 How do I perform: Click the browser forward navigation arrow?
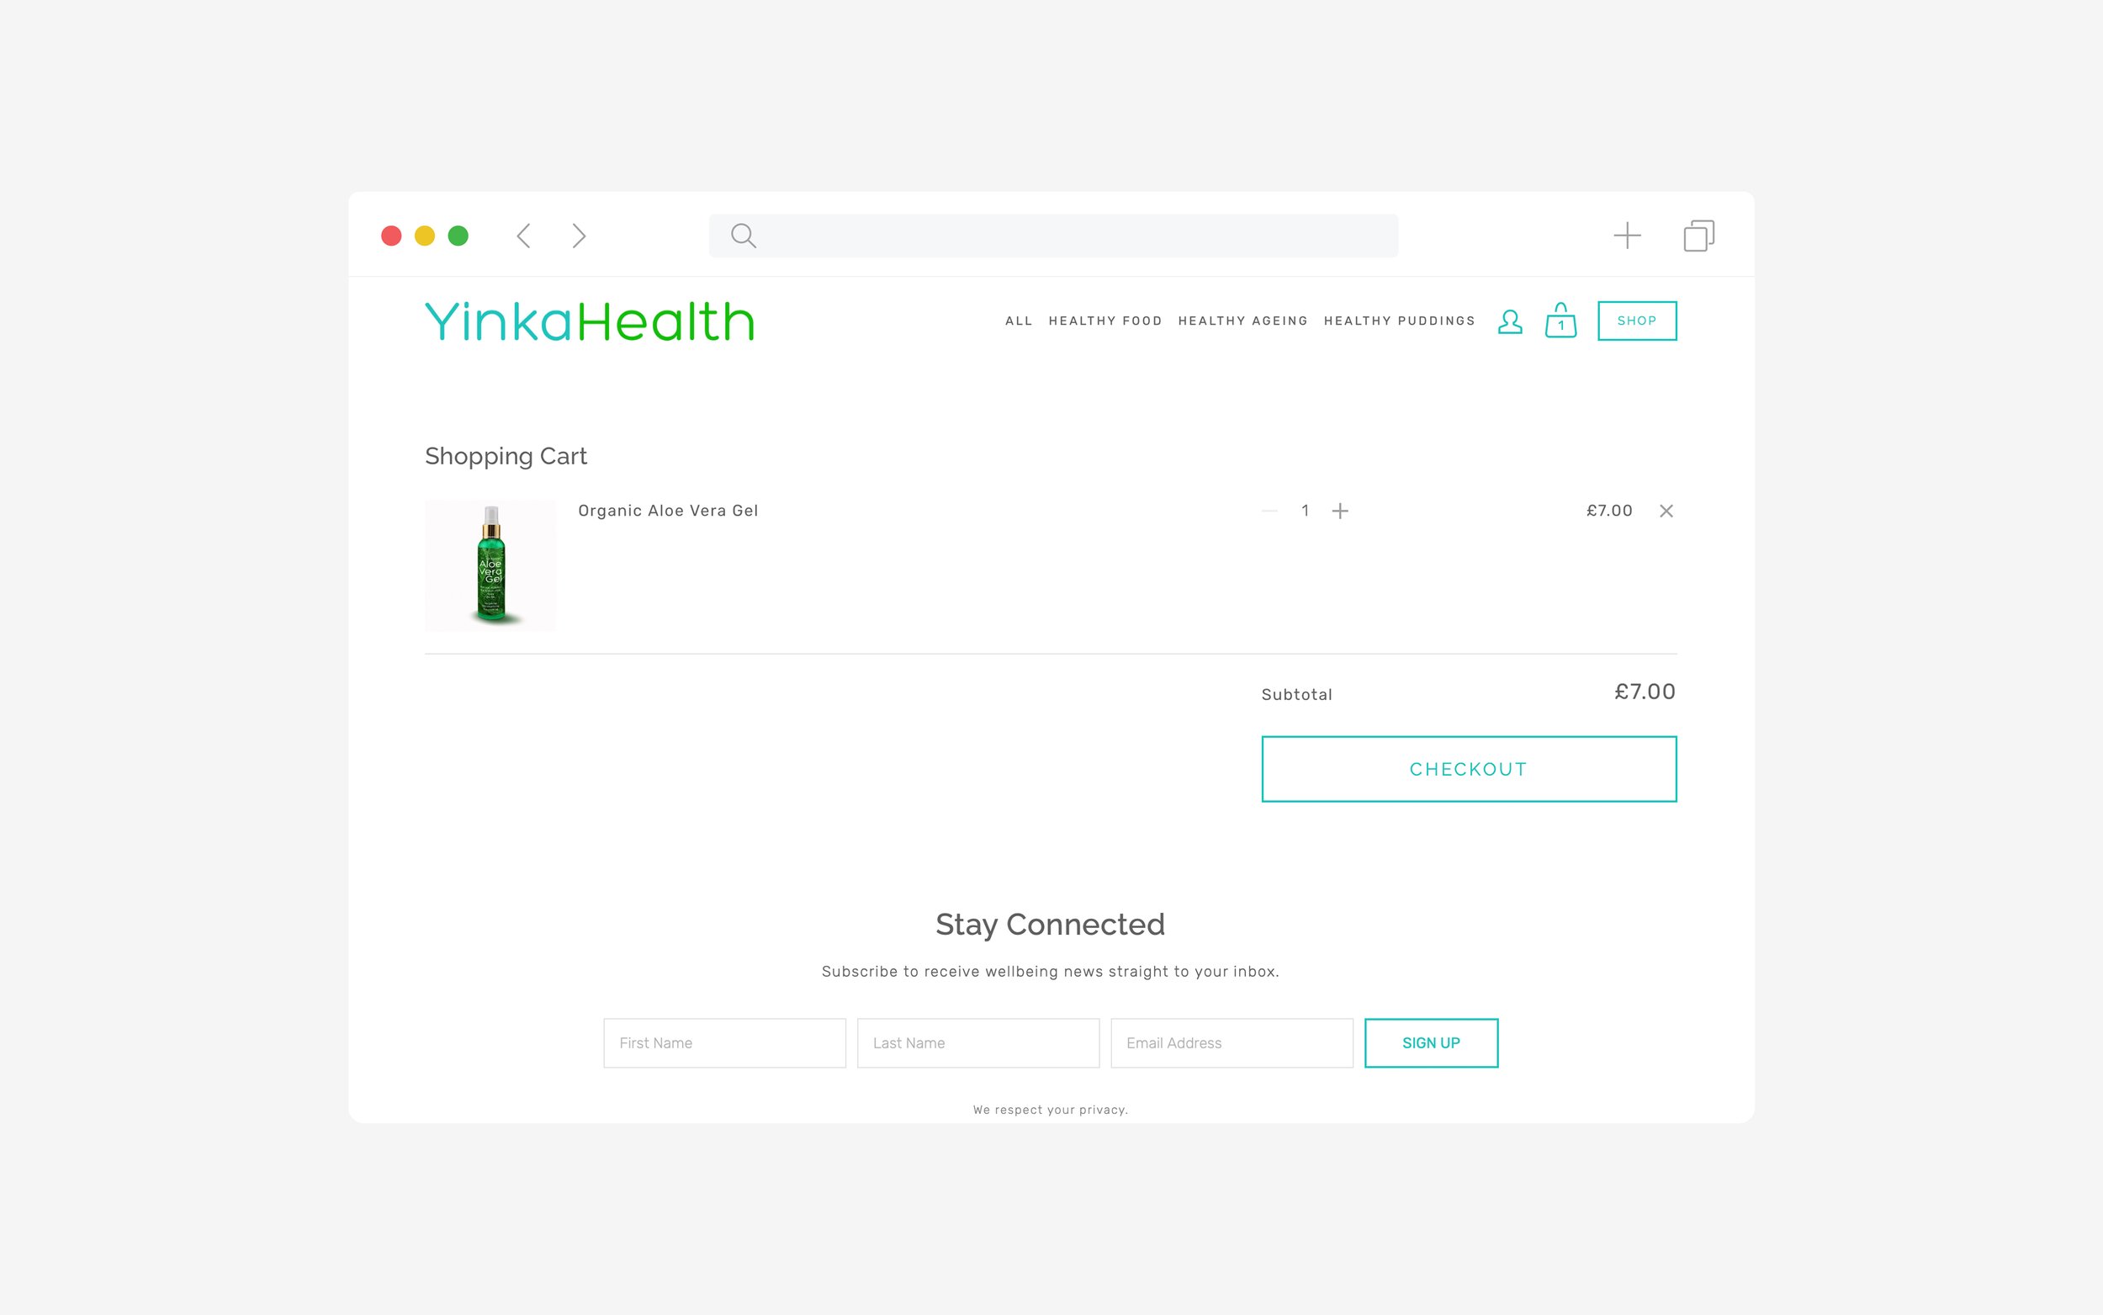click(x=579, y=235)
